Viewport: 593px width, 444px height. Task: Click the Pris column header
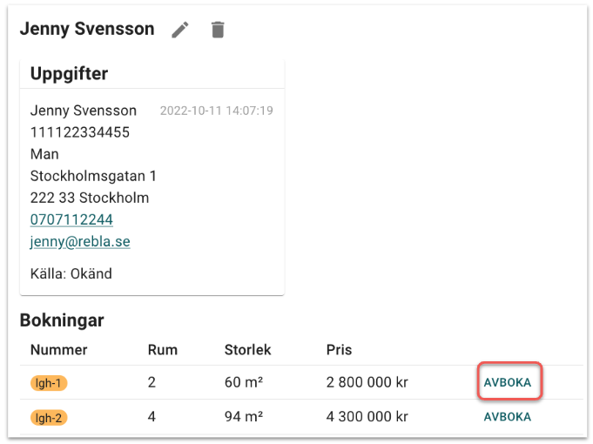340,350
